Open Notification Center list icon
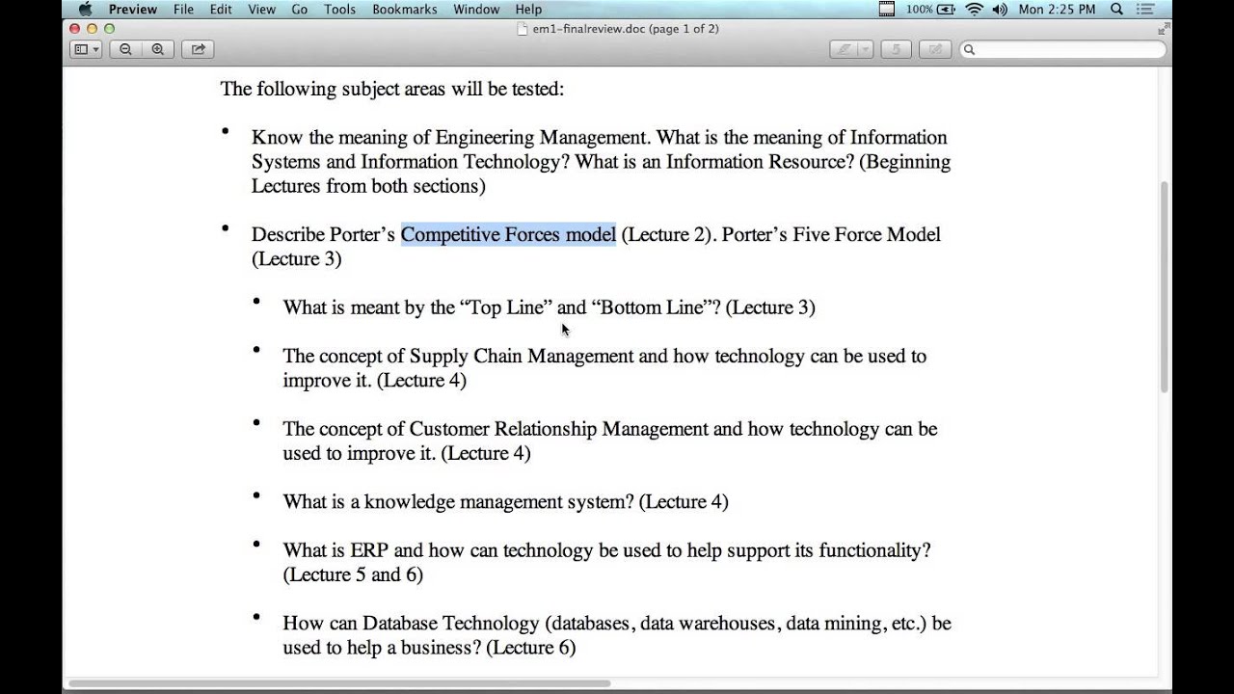 coord(1145,9)
